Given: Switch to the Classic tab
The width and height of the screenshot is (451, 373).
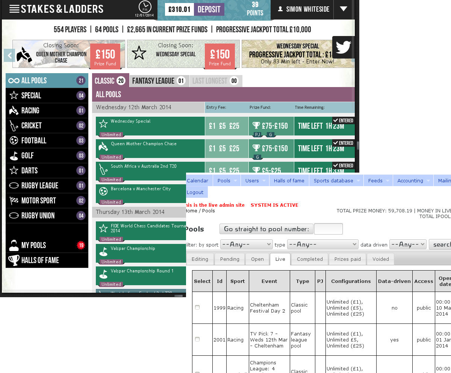Looking at the screenshot, I should pyautogui.click(x=110, y=81).
